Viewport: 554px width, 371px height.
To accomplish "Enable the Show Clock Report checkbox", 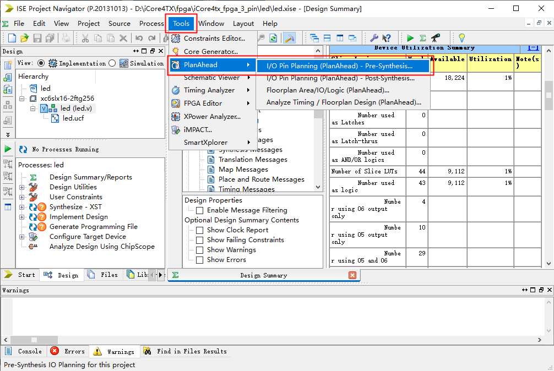I will pos(199,230).
